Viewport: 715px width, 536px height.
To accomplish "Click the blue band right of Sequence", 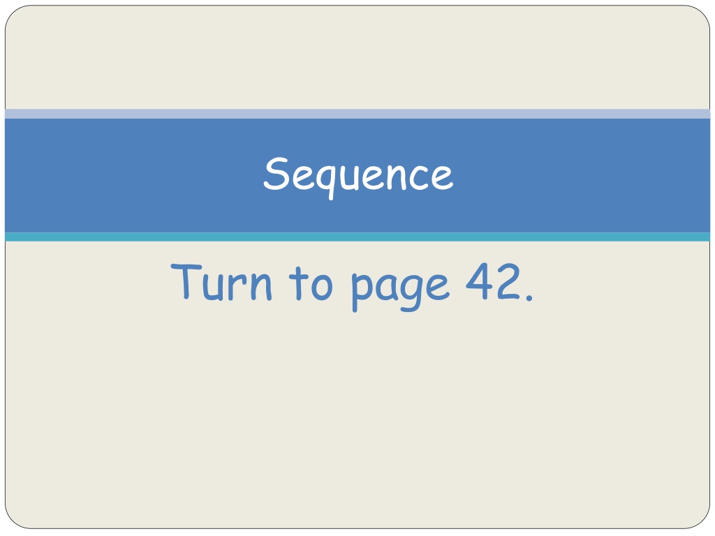I will click(582, 175).
